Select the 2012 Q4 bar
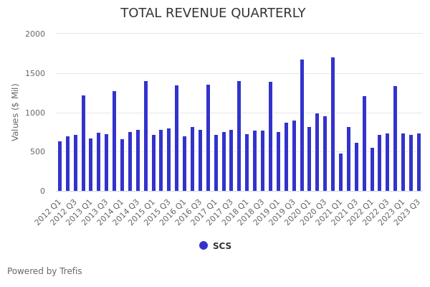 tap(83, 143)
